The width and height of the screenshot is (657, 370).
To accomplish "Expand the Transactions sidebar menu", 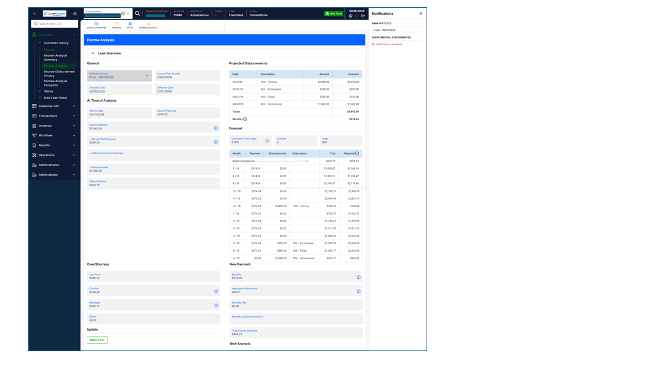I will (x=75, y=116).
